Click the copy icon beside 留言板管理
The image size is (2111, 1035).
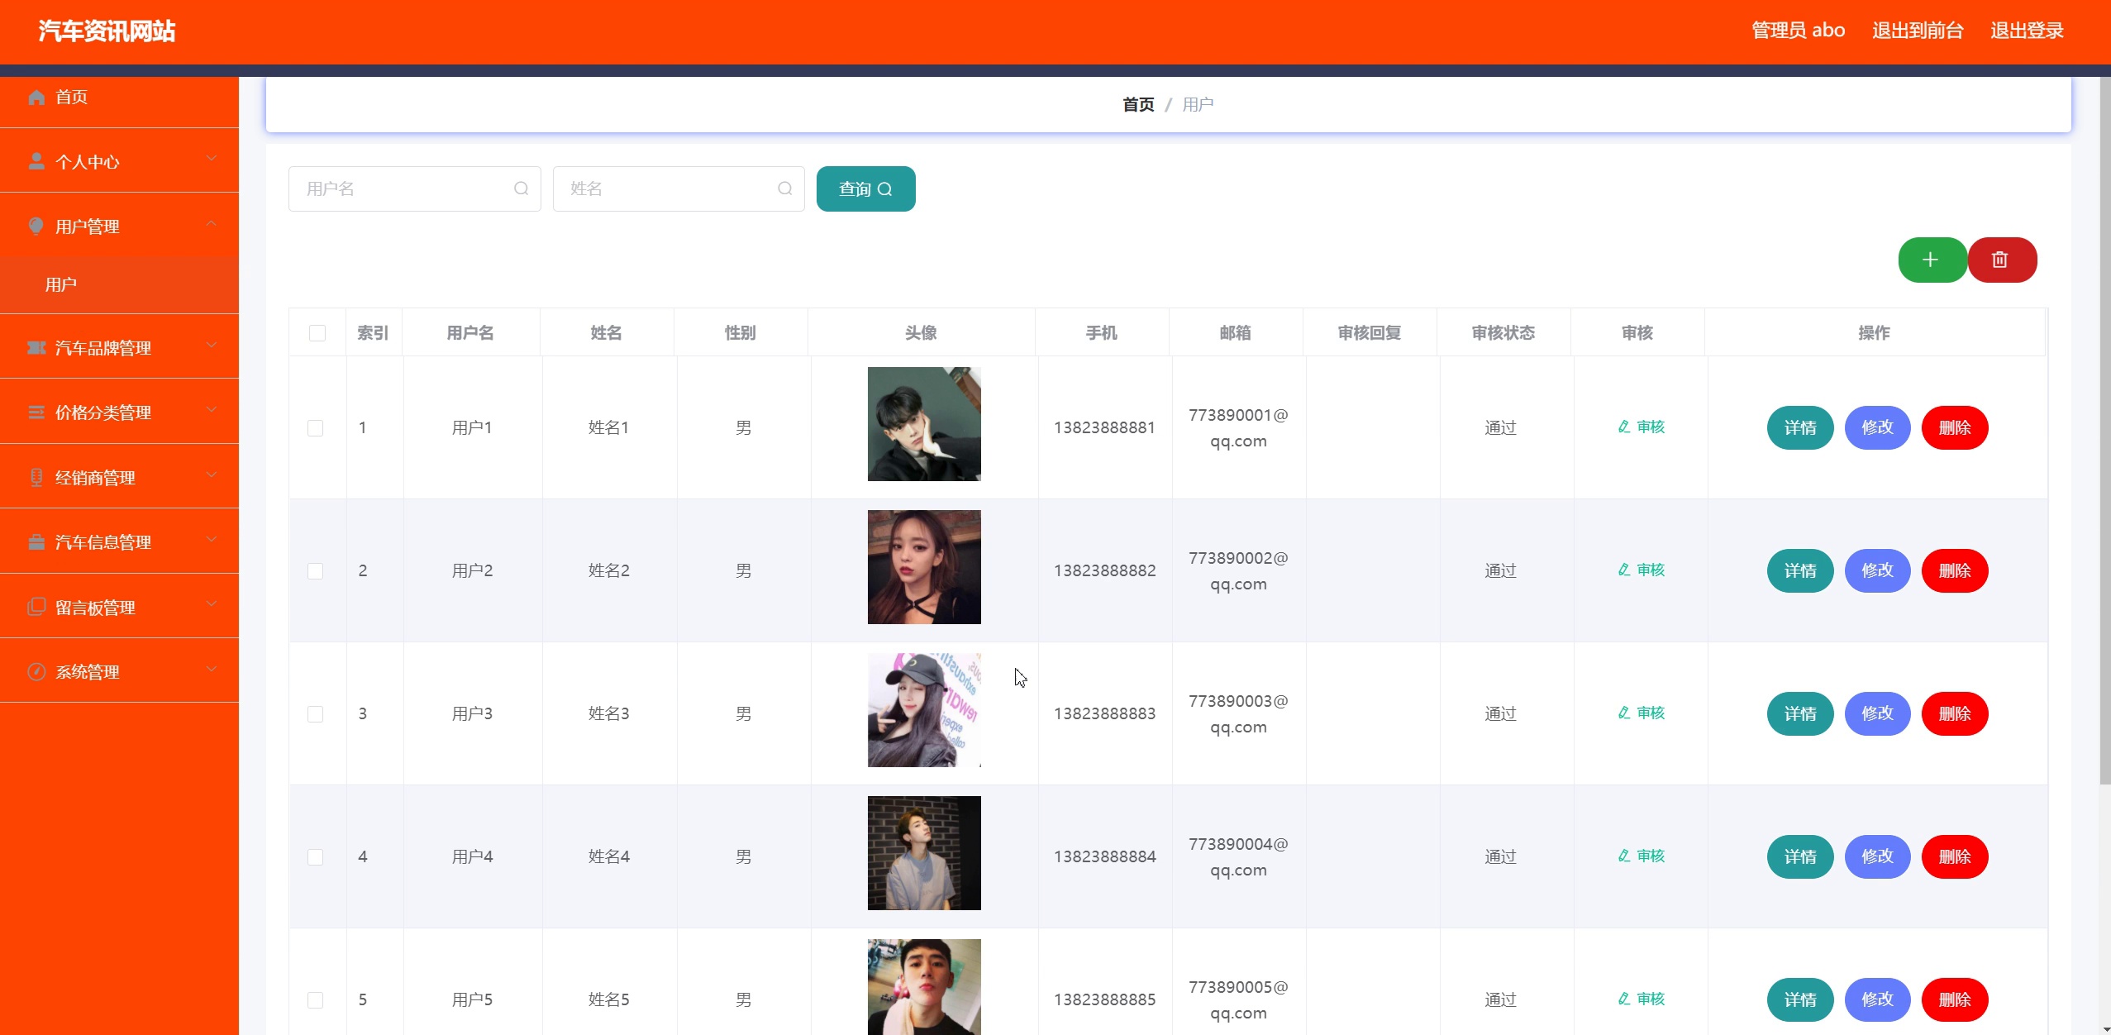36,607
